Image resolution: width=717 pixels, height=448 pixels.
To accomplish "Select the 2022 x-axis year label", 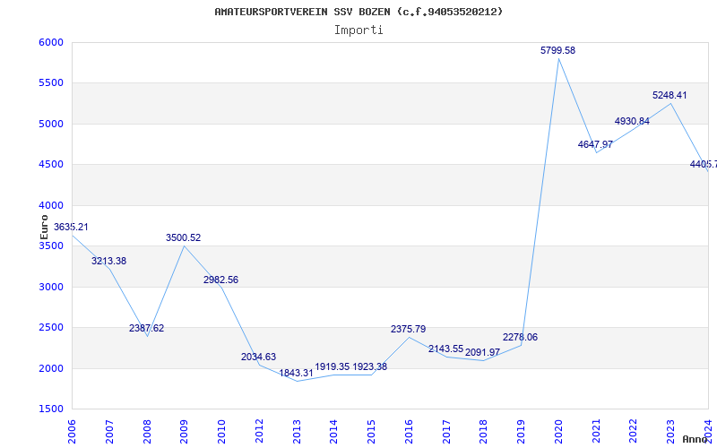I will [x=634, y=431].
